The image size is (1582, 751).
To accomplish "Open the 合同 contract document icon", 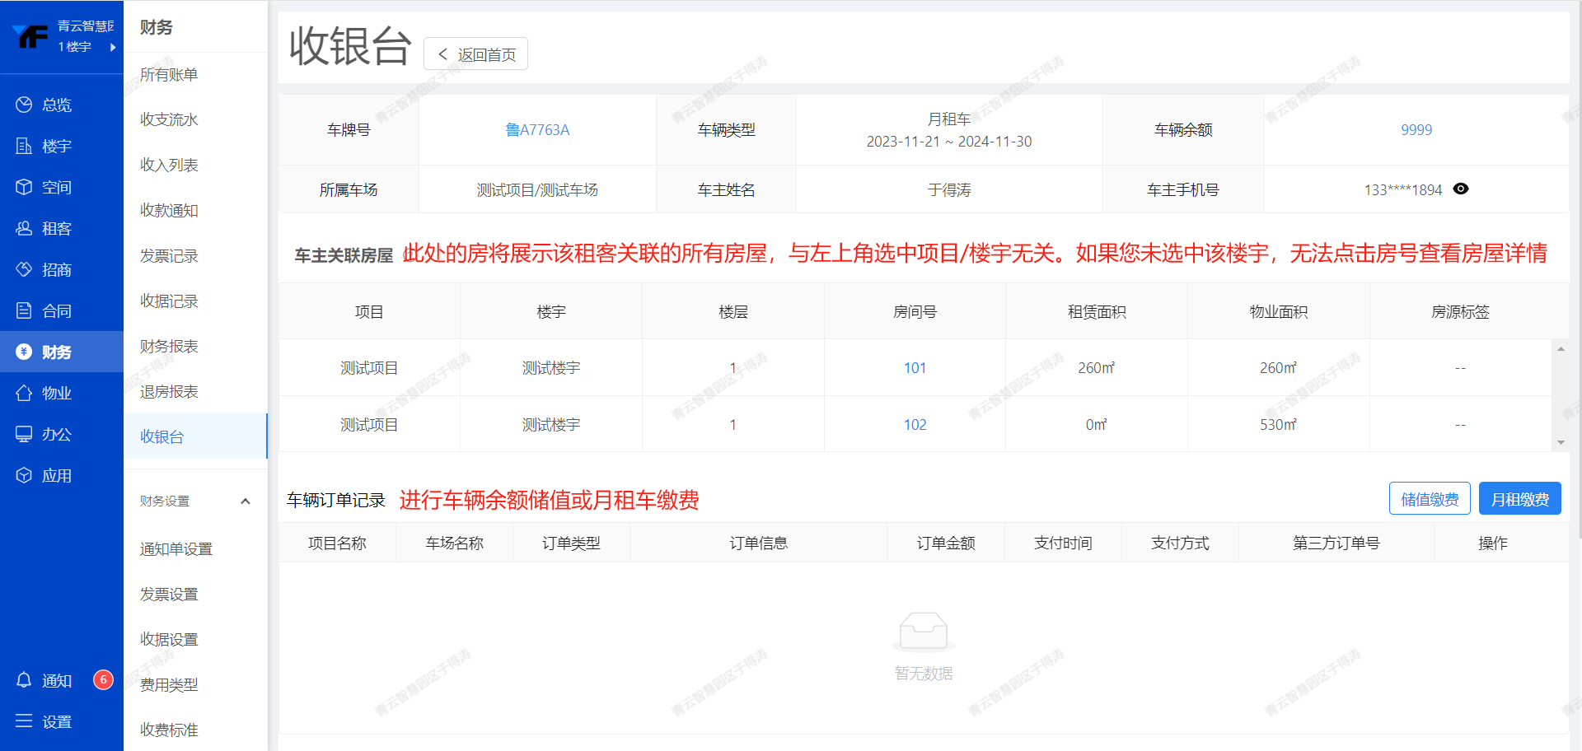I will coord(24,310).
